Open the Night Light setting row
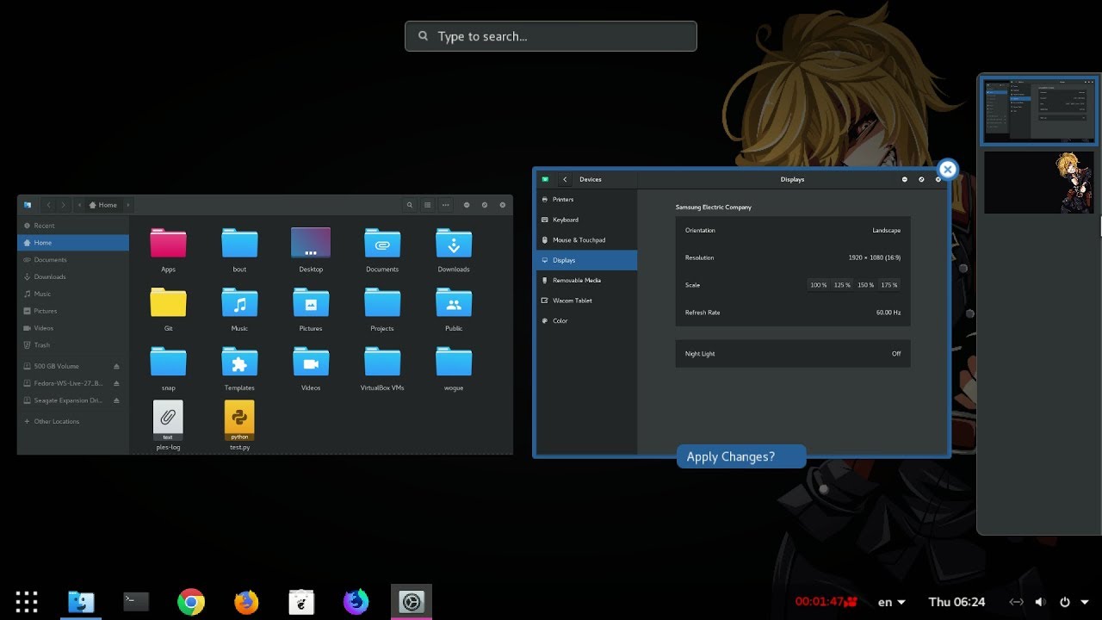This screenshot has height=620, width=1102. pyautogui.click(x=792, y=354)
